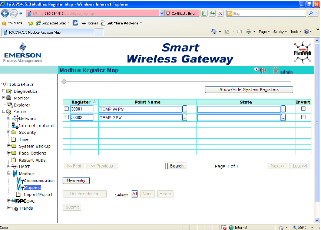Open State browse button for row 30001
321x230 pixels.
pos(283,109)
